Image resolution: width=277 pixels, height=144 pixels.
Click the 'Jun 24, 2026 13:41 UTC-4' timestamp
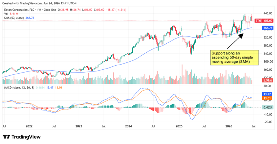point(60,3)
